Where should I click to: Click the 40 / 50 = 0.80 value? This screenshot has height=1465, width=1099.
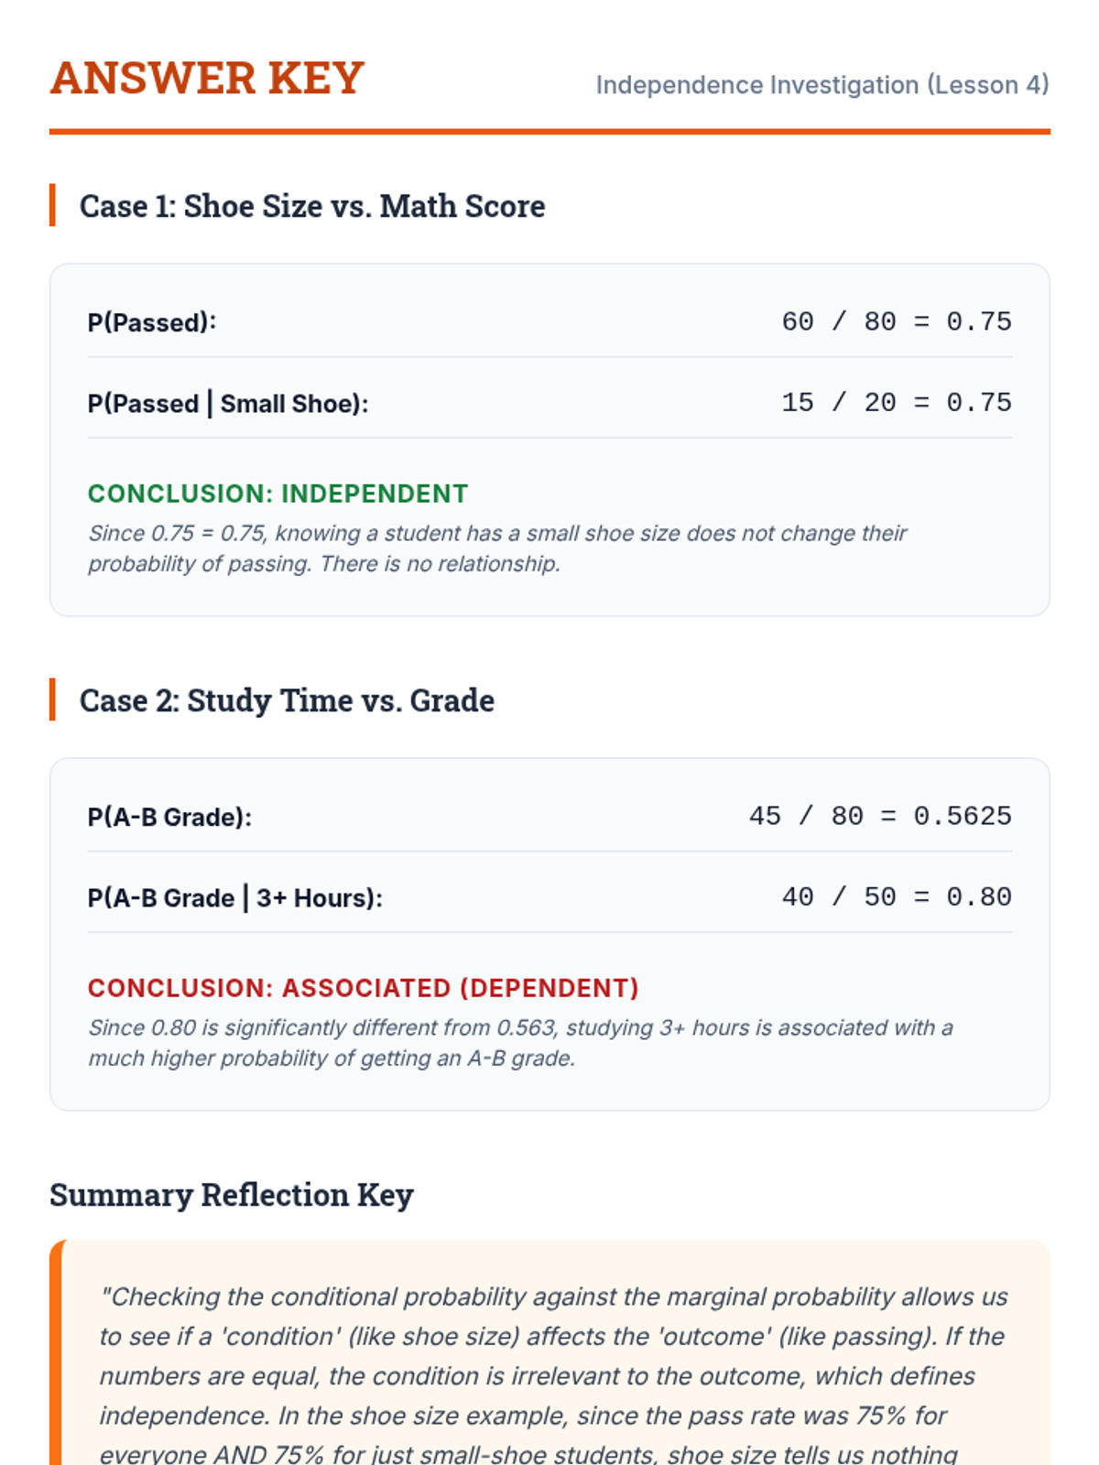coord(896,897)
